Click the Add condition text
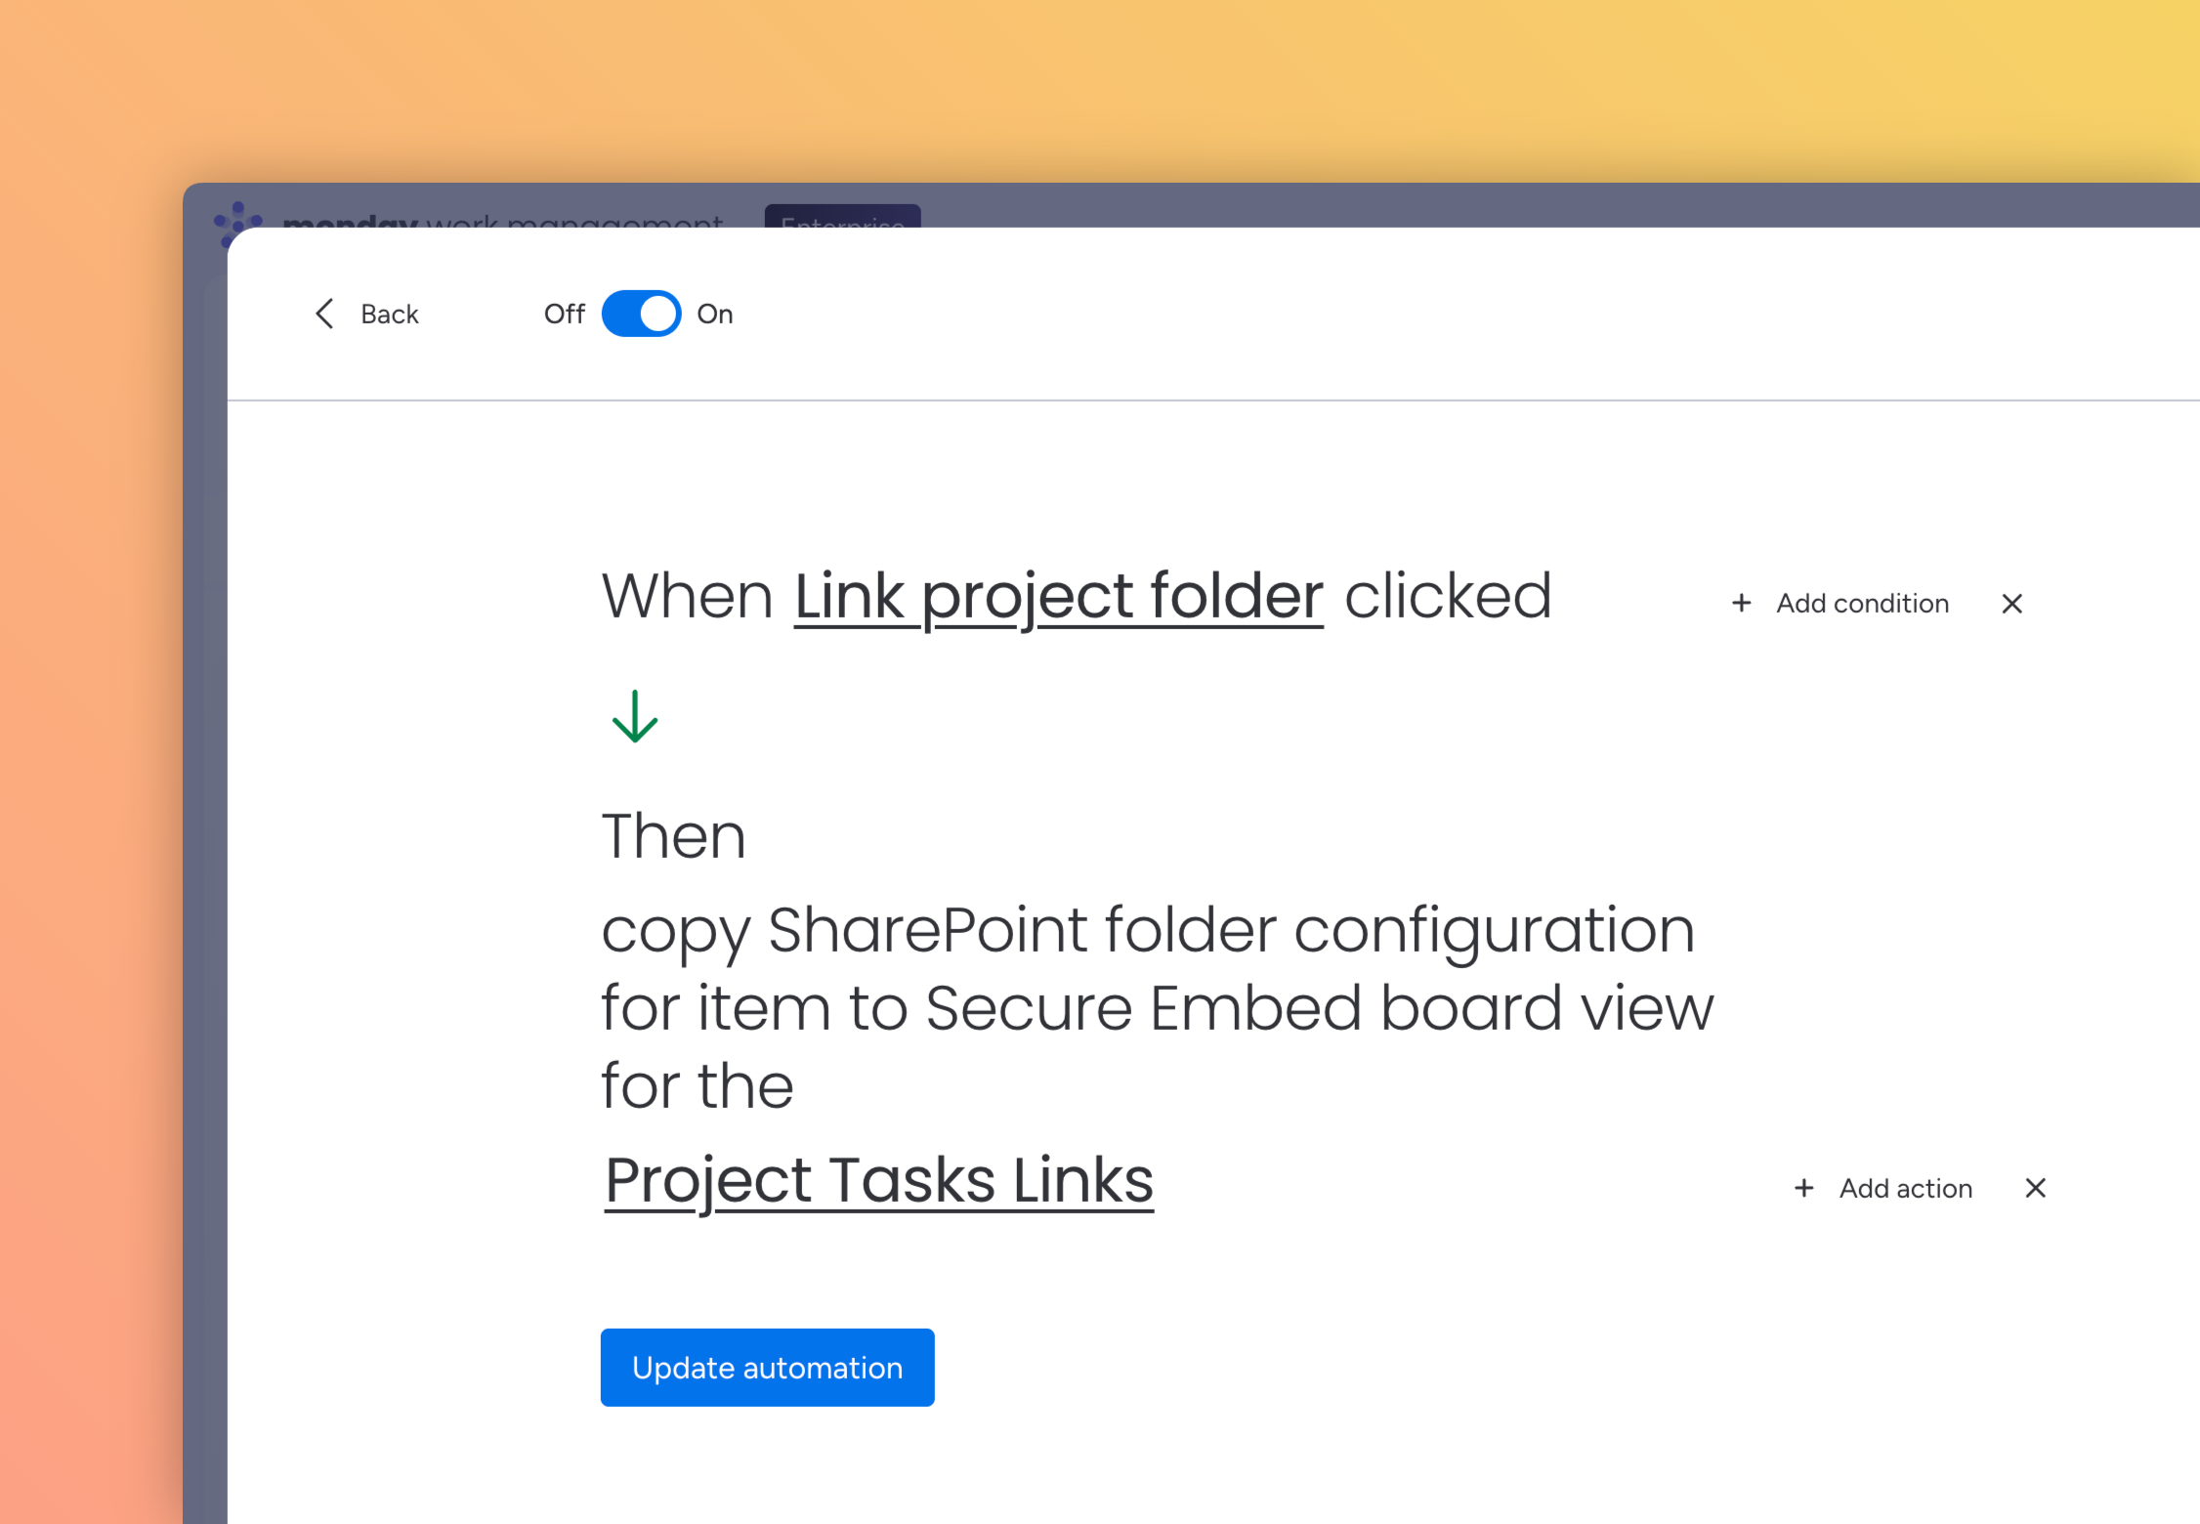 [x=1862, y=604]
